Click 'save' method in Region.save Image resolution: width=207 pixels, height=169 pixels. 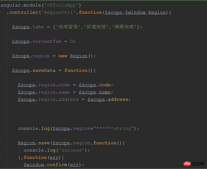click(44, 143)
